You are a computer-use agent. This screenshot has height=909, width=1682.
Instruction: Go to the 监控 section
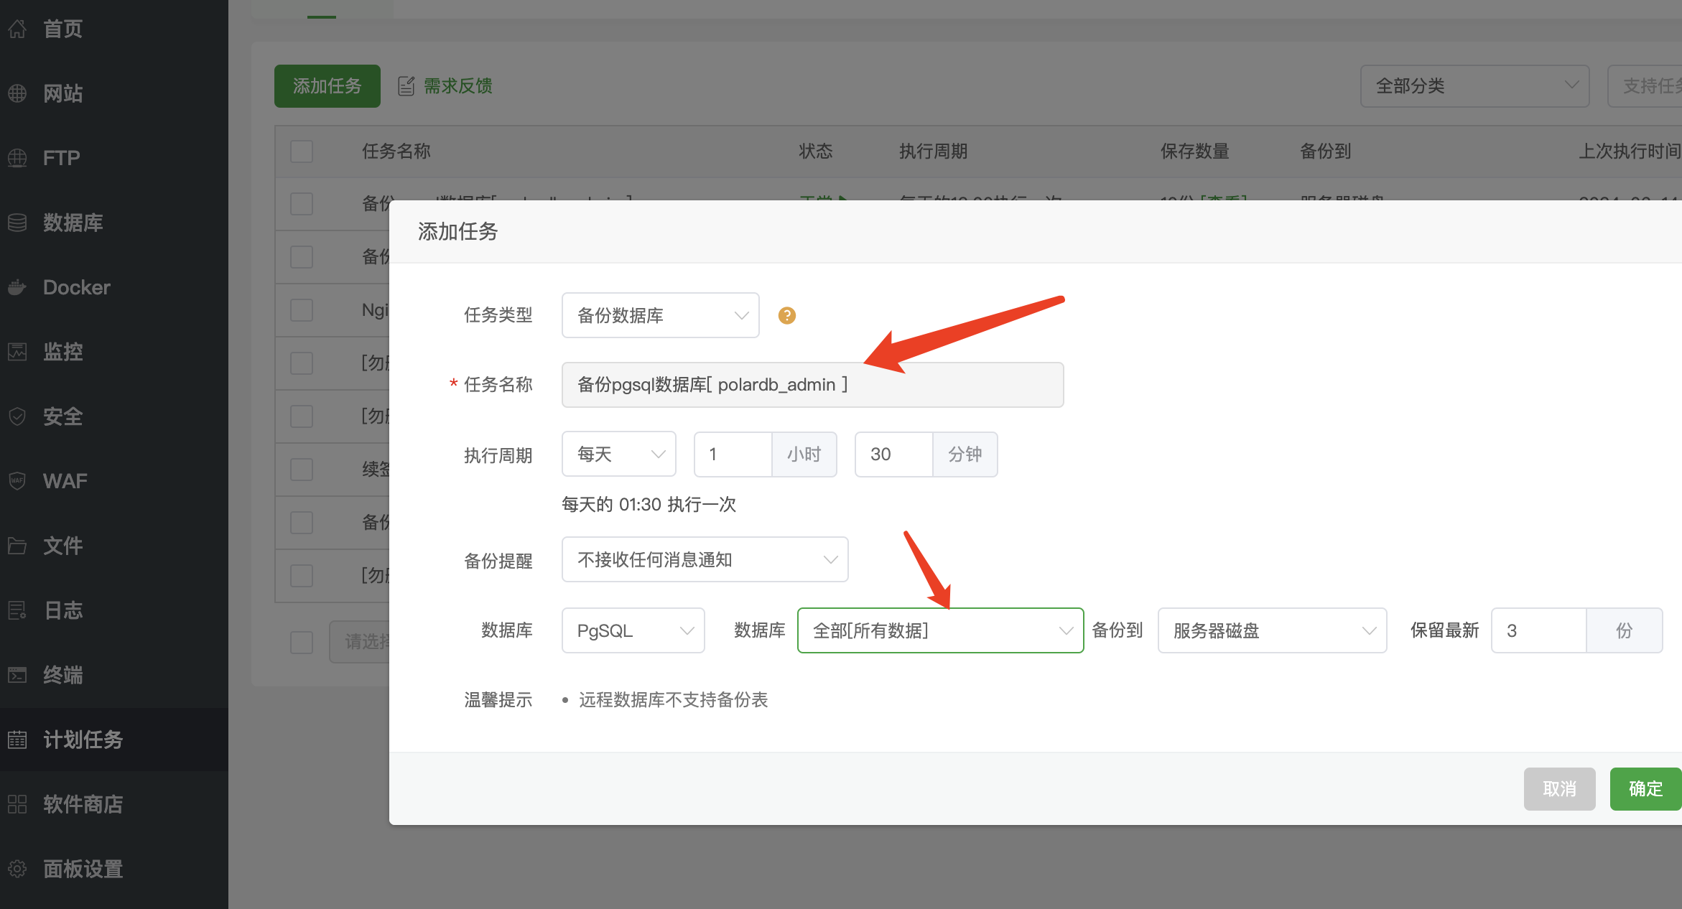[x=63, y=352]
